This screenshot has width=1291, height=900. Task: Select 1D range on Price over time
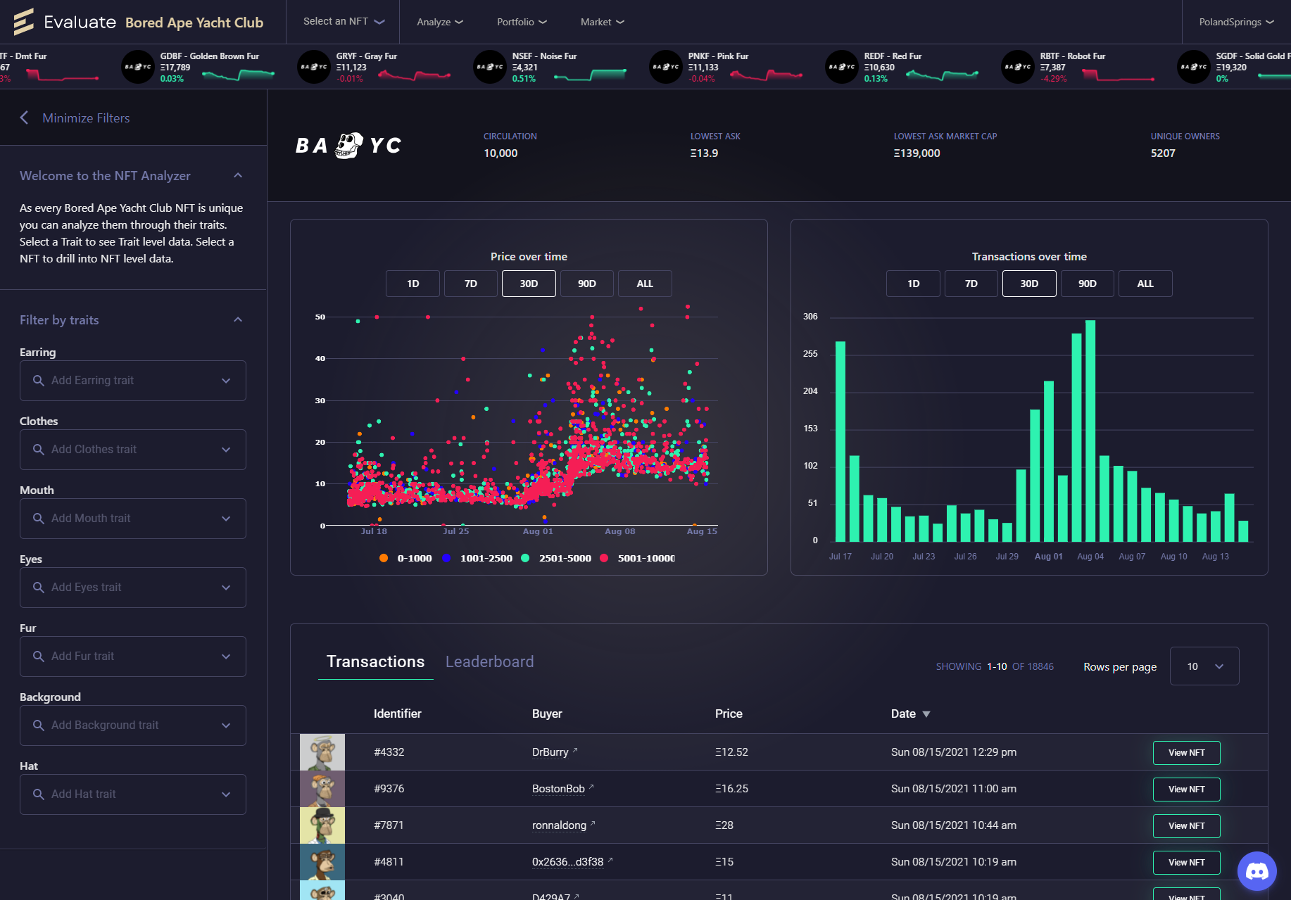point(413,284)
